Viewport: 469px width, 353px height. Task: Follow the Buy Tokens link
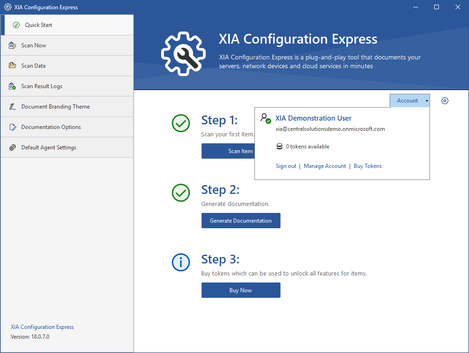tap(367, 166)
